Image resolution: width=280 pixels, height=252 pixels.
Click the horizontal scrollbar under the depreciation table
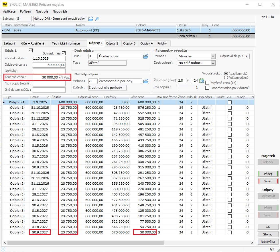coord(86,243)
